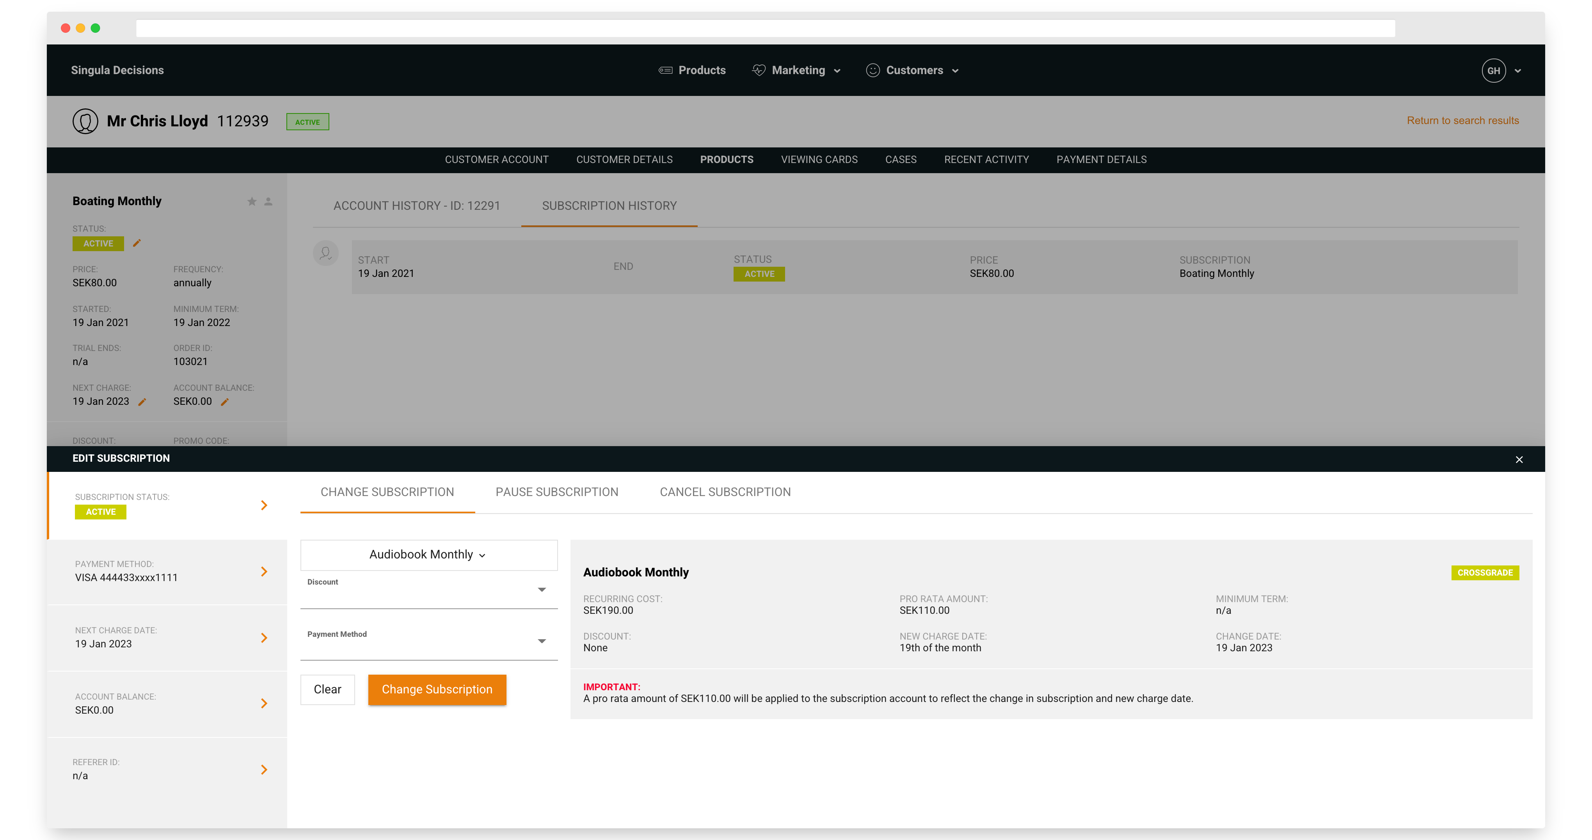Click user avatar icon in subscription history row

click(326, 253)
